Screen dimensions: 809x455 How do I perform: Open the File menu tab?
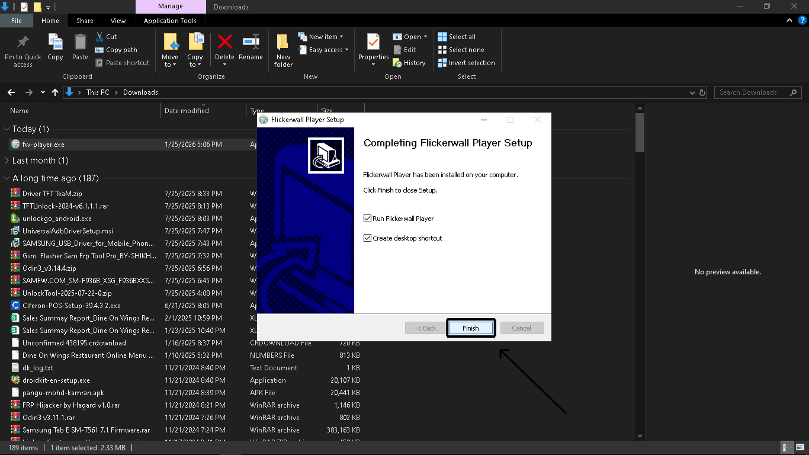tap(17, 21)
